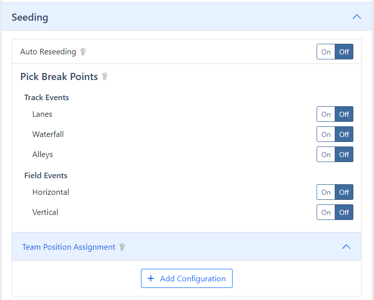Viewport: 374px width, 300px height.
Task: Turn Lanes break points On
Action: [x=326, y=114]
